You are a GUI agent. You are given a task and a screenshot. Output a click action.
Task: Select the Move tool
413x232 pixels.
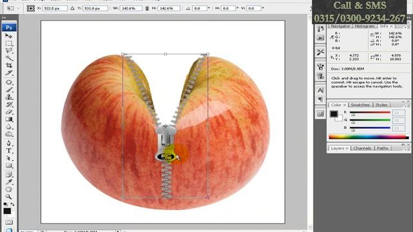click(8, 36)
